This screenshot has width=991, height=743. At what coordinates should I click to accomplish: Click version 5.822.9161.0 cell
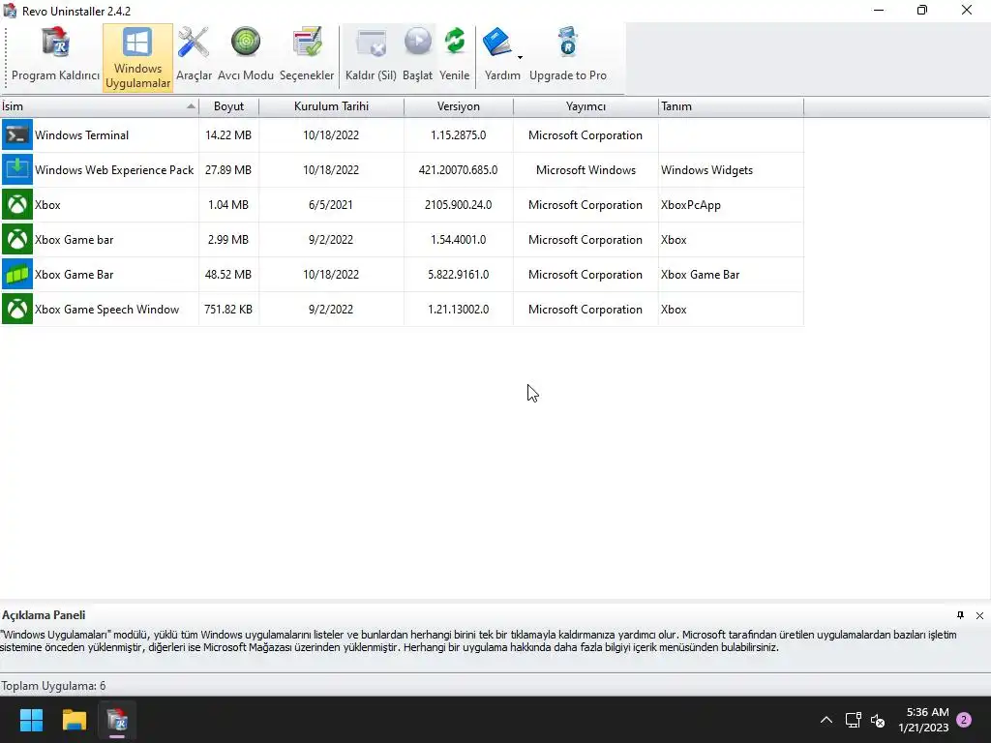458,274
